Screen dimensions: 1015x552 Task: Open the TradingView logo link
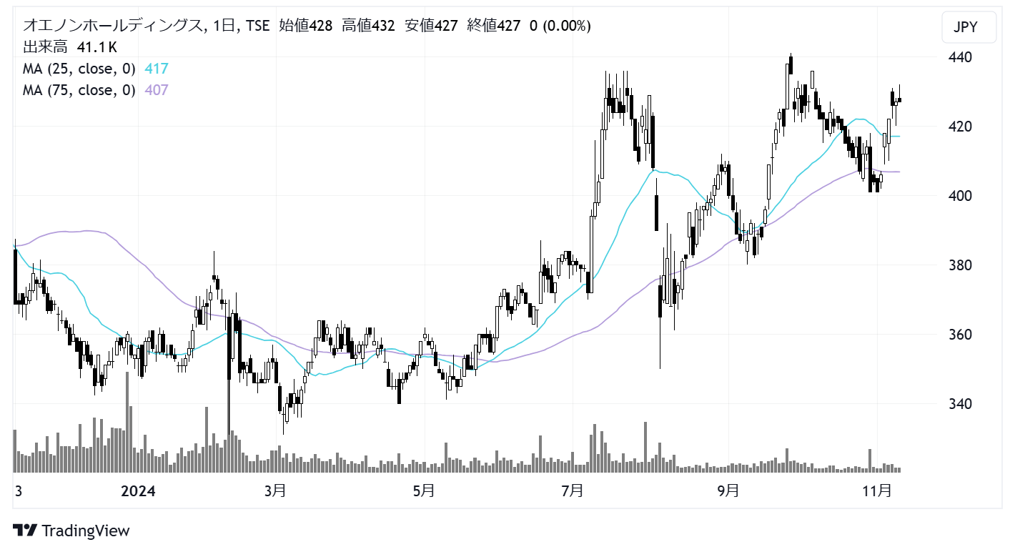pyautogui.click(x=72, y=531)
